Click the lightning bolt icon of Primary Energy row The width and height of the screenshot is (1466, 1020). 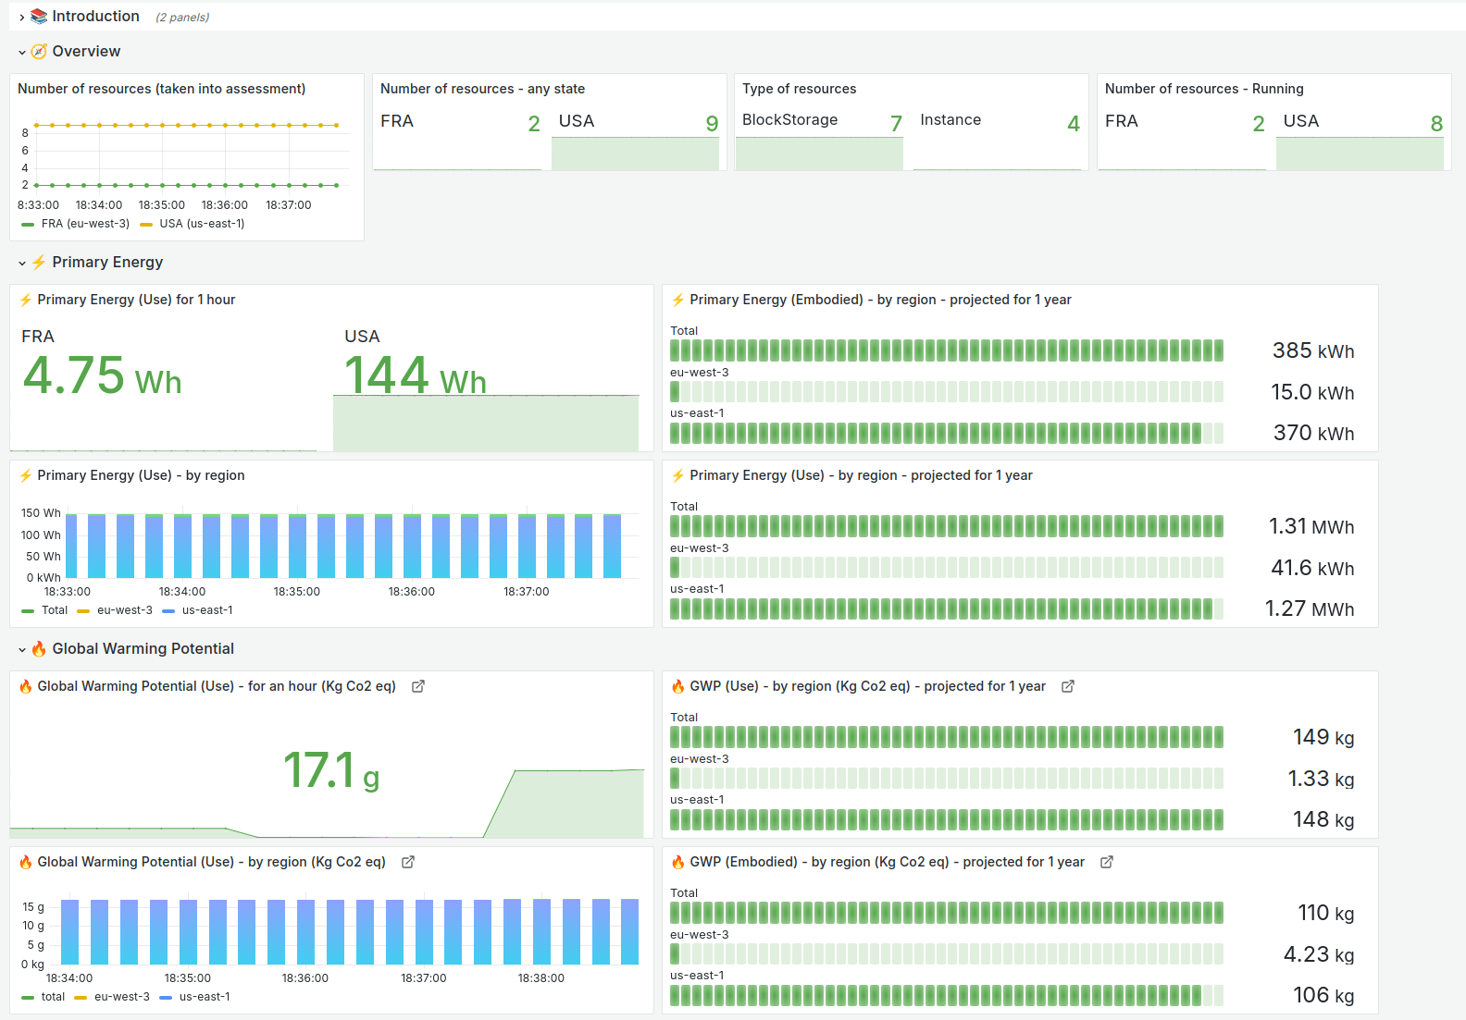[x=39, y=263]
